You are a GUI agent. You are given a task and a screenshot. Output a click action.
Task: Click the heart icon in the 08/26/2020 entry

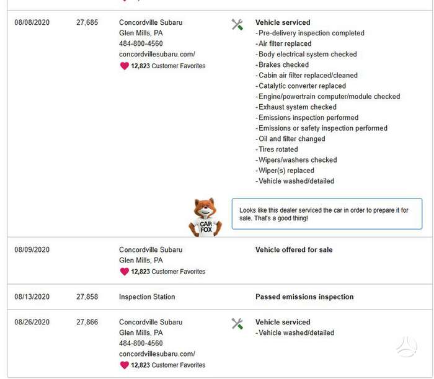tap(125, 365)
